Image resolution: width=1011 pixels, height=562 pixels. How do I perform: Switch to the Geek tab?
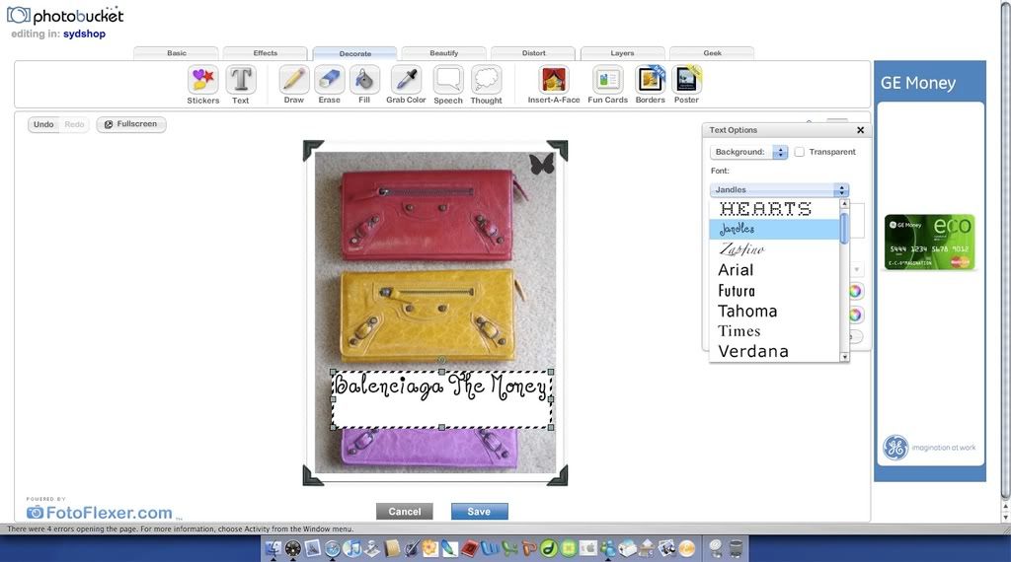712,53
